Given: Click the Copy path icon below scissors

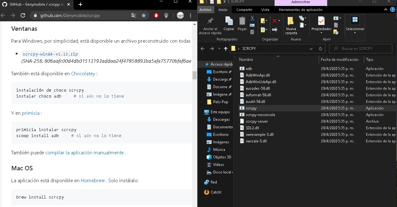Looking at the screenshot, I should [x=252, y=25].
